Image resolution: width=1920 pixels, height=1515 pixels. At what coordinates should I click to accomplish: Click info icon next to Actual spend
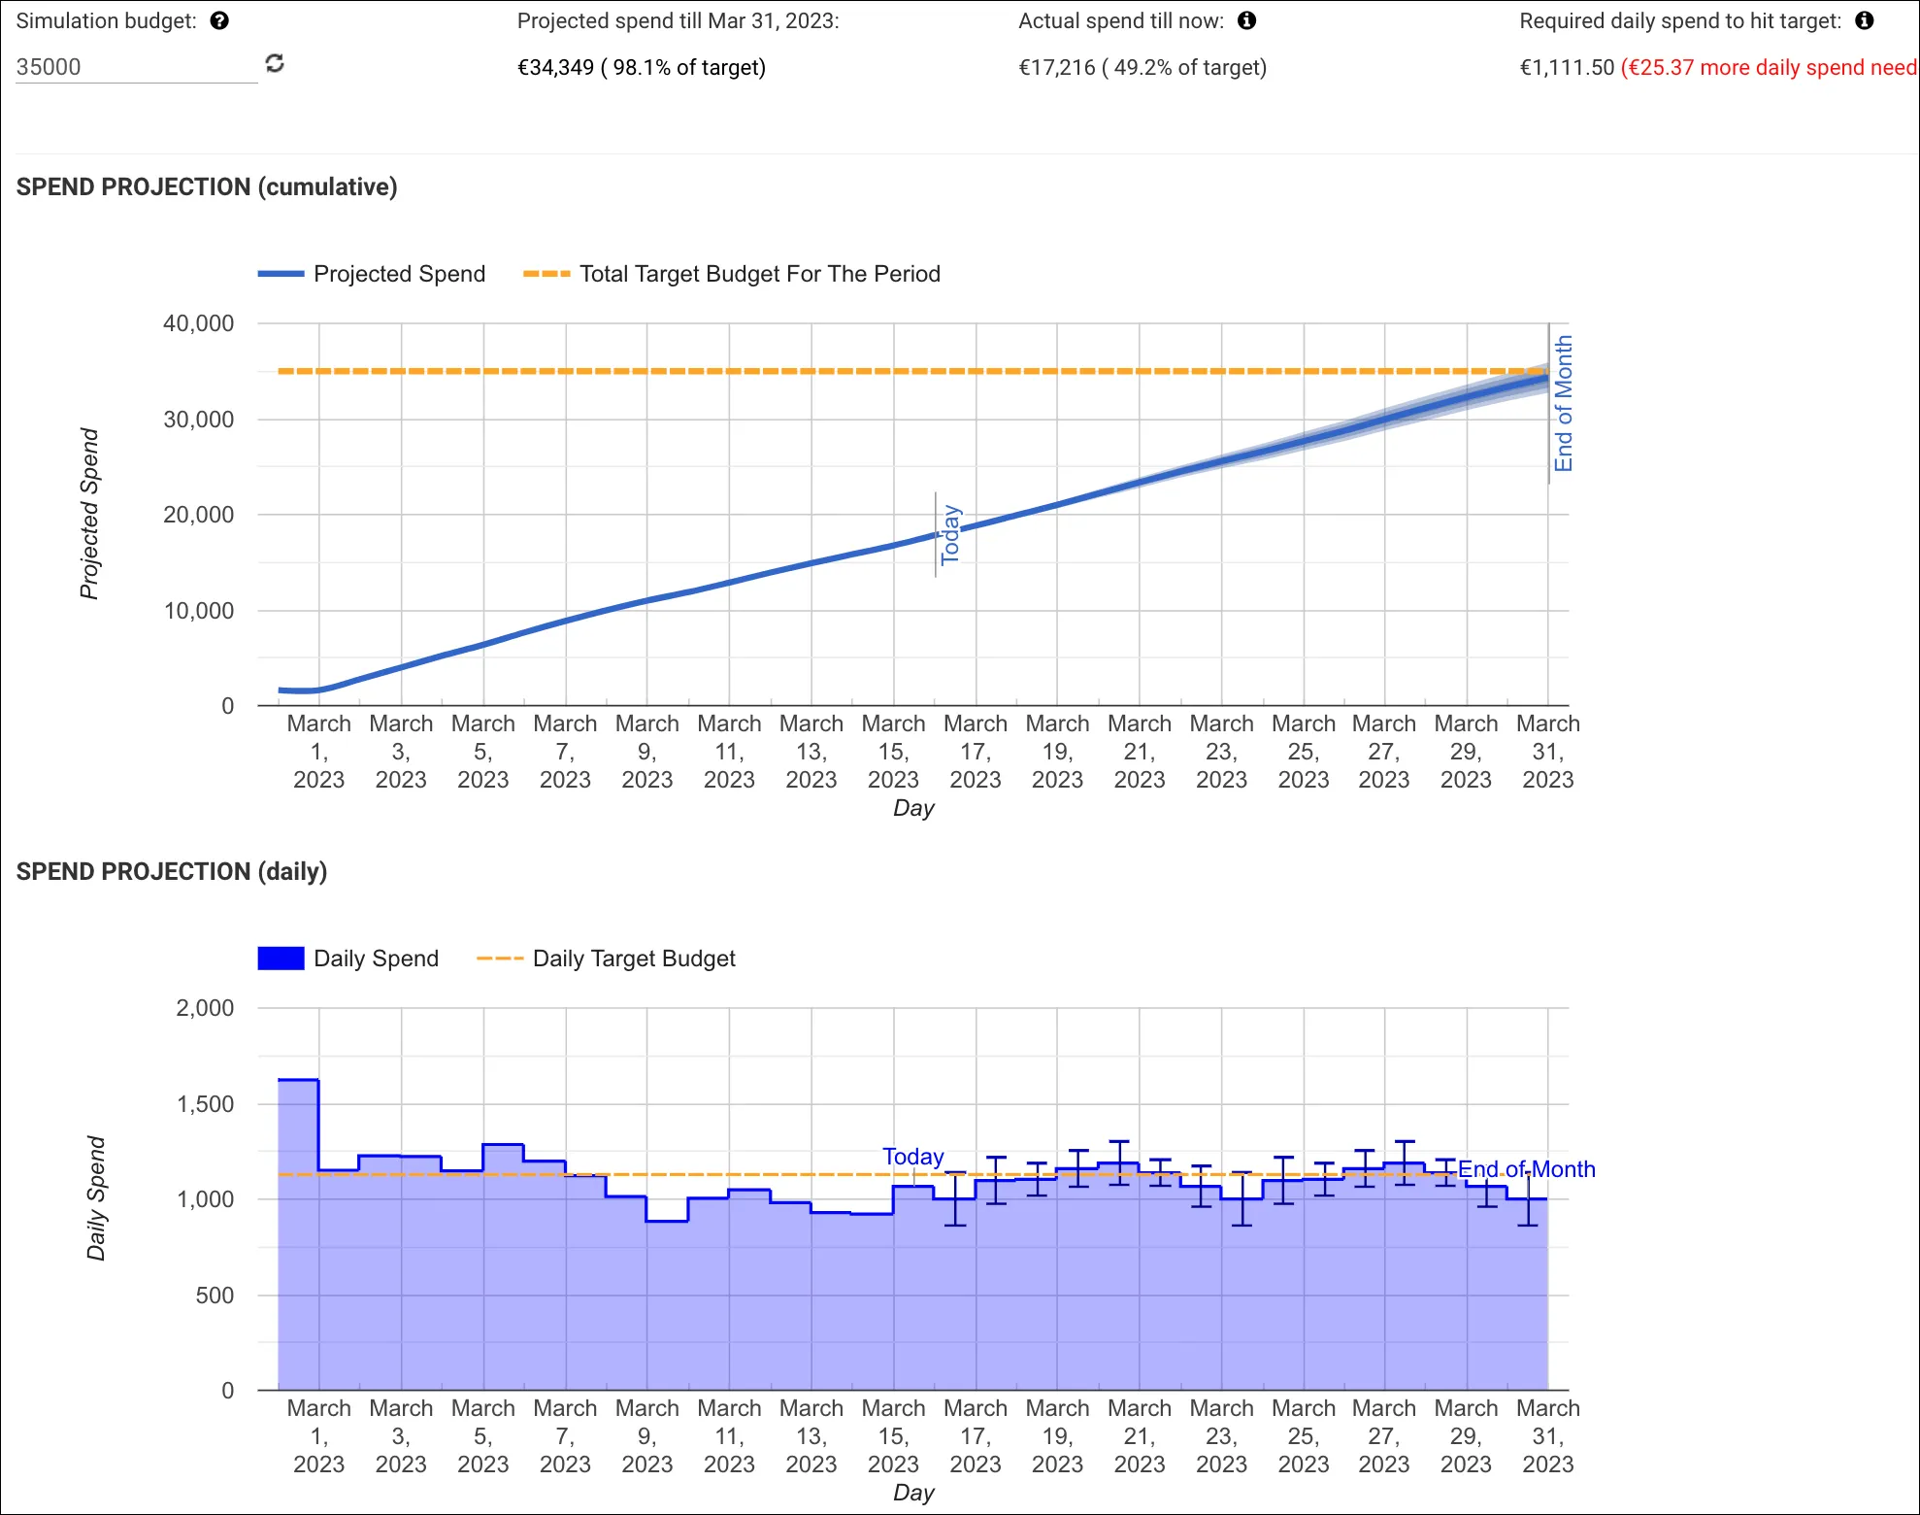(1247, 21)
